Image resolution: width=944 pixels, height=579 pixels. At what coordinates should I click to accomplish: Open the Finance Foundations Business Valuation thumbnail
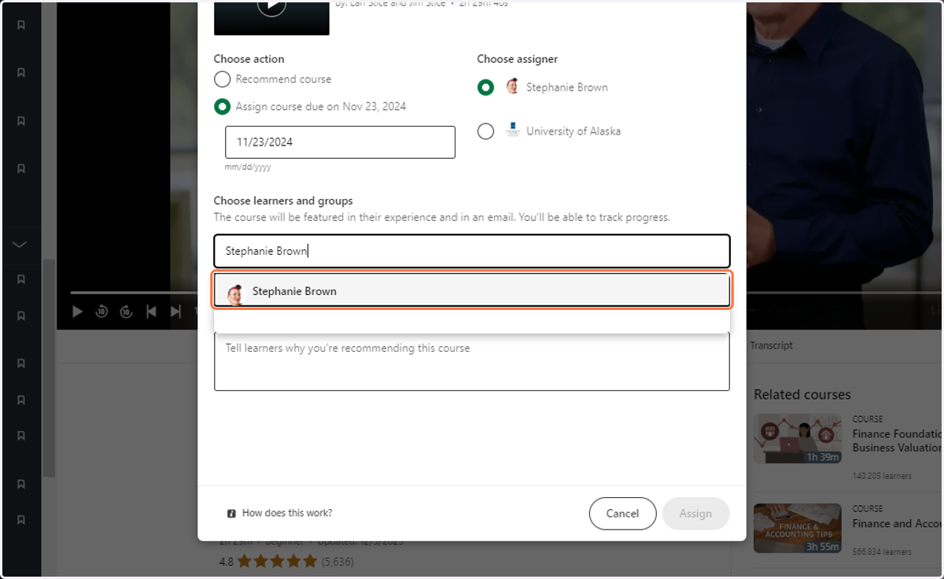click(x=798, y=438)
